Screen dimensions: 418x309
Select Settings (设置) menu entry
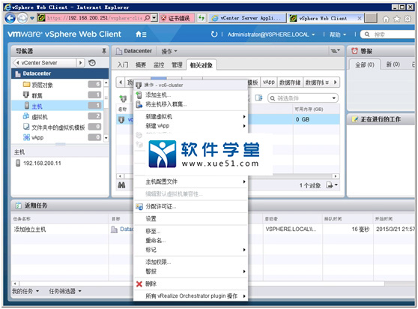[x=190, y=219]
